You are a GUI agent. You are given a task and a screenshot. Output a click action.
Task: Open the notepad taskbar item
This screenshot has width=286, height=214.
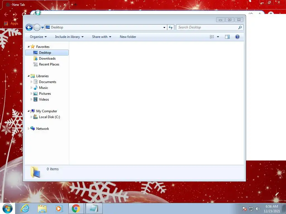(x=94, y=208)
